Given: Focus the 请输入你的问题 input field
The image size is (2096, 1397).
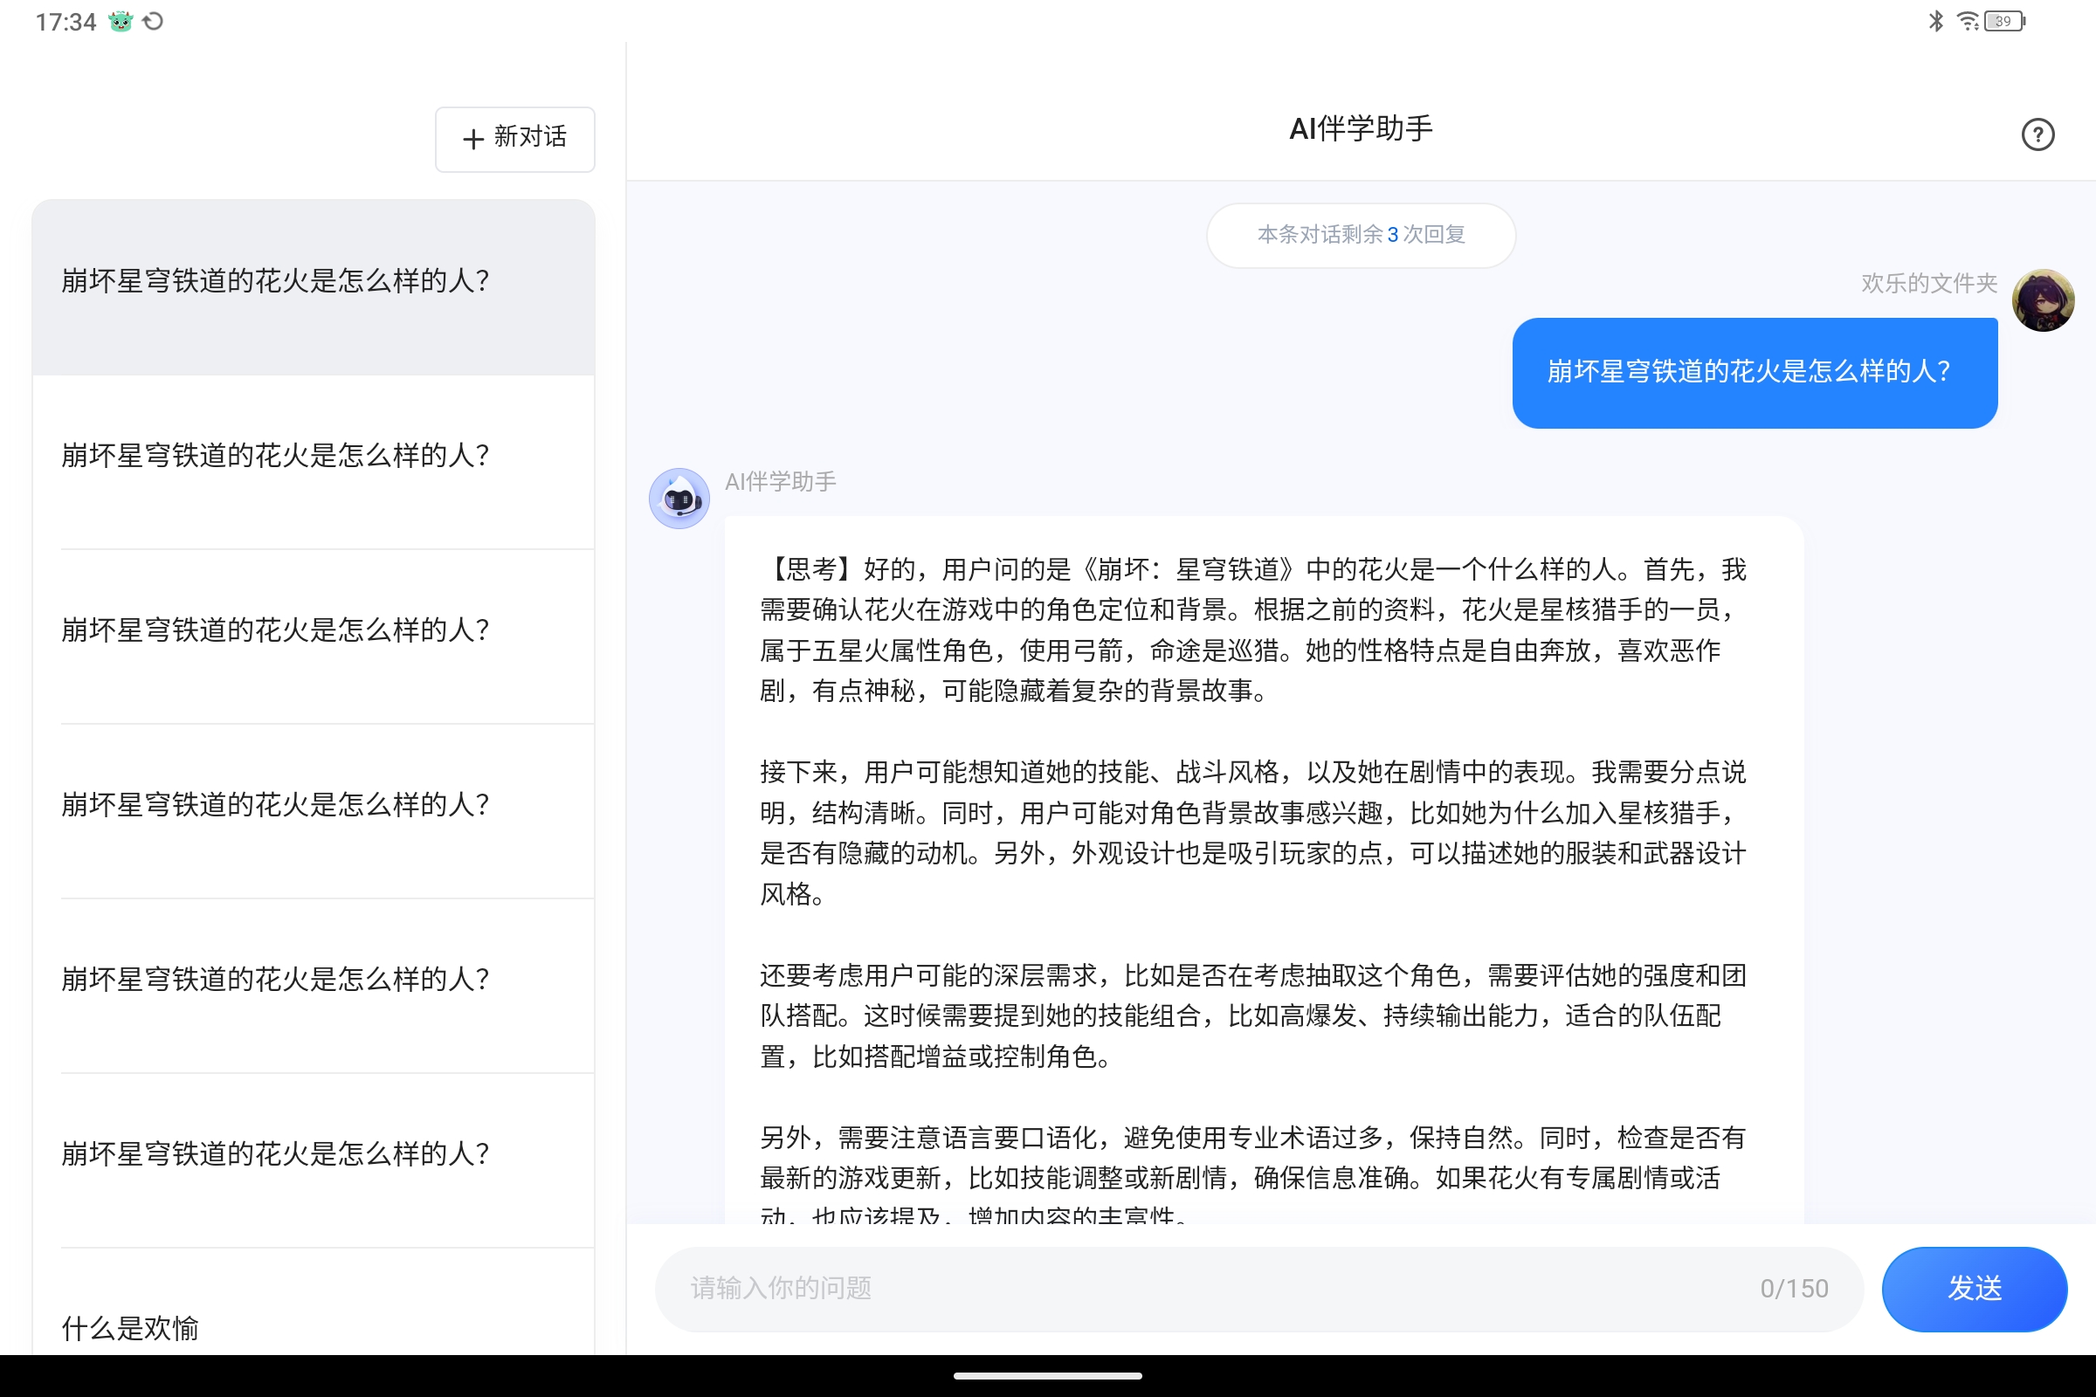Looking at the screenshot, I should click(1258, 1289).
